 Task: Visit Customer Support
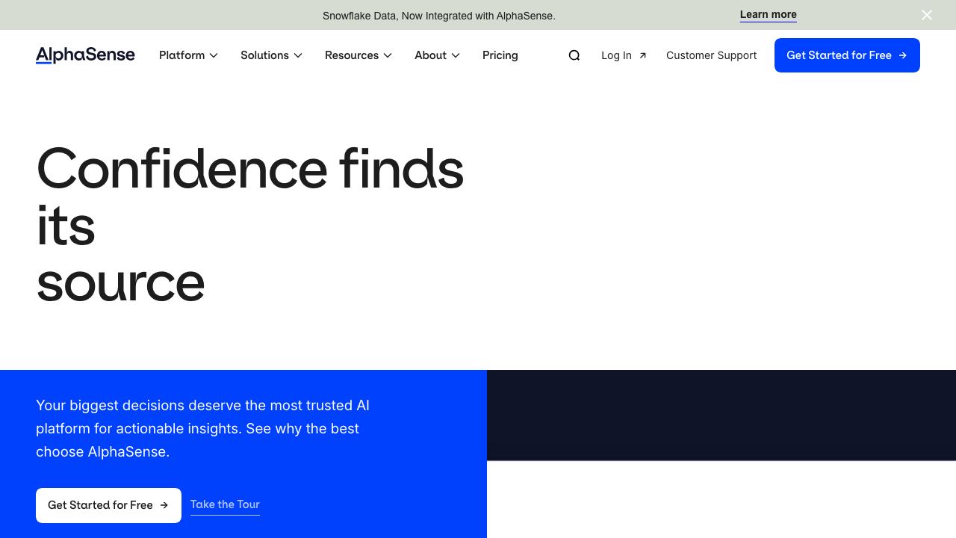click(711, 55)
